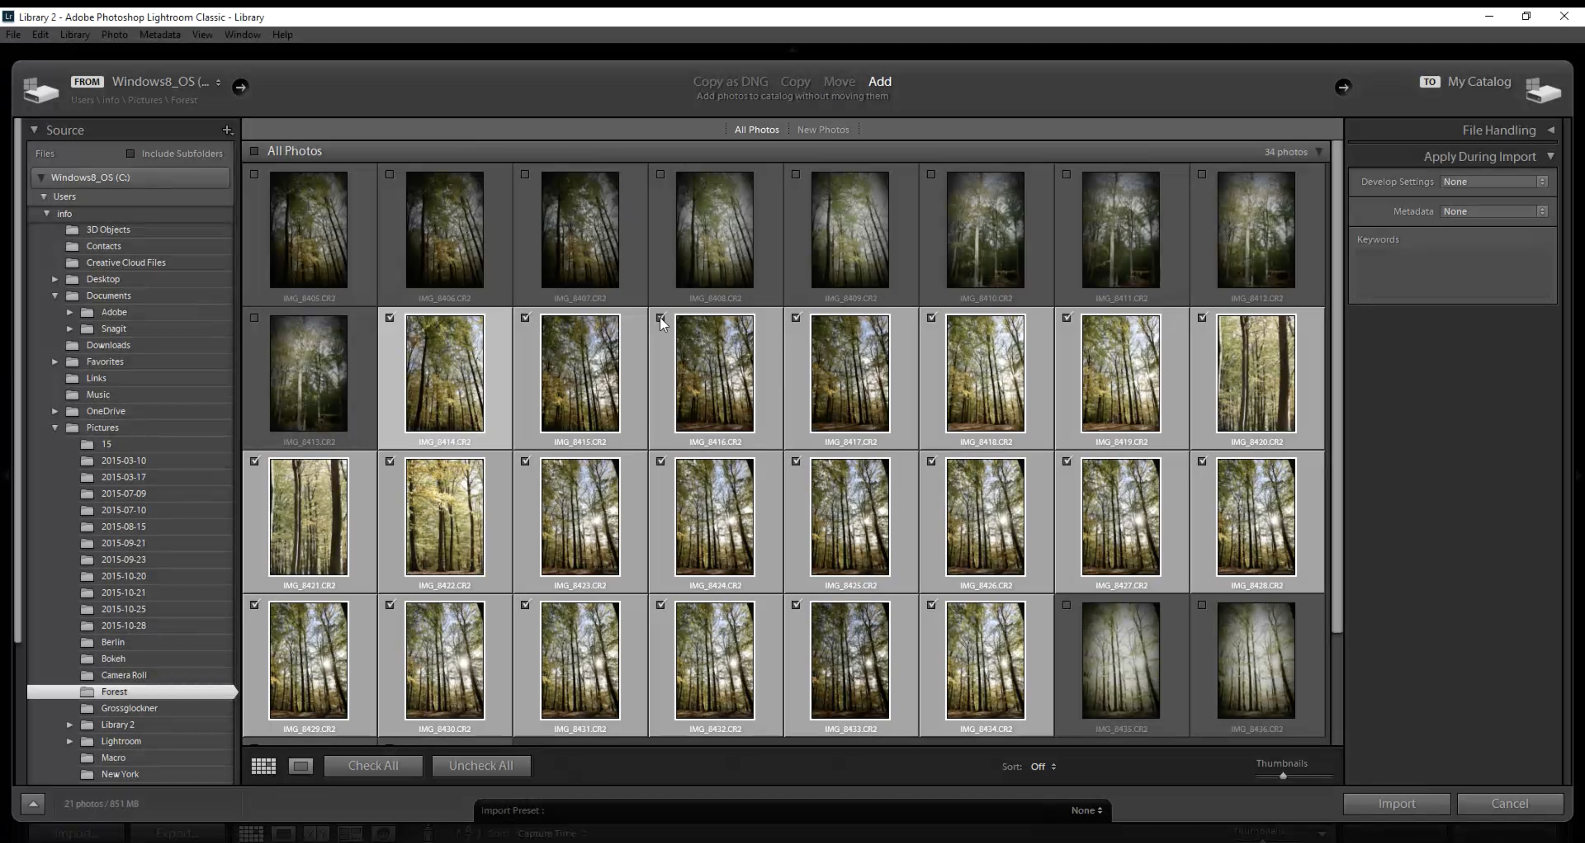Enable Include Subfolders checkbox

click(x=131, y=154)
